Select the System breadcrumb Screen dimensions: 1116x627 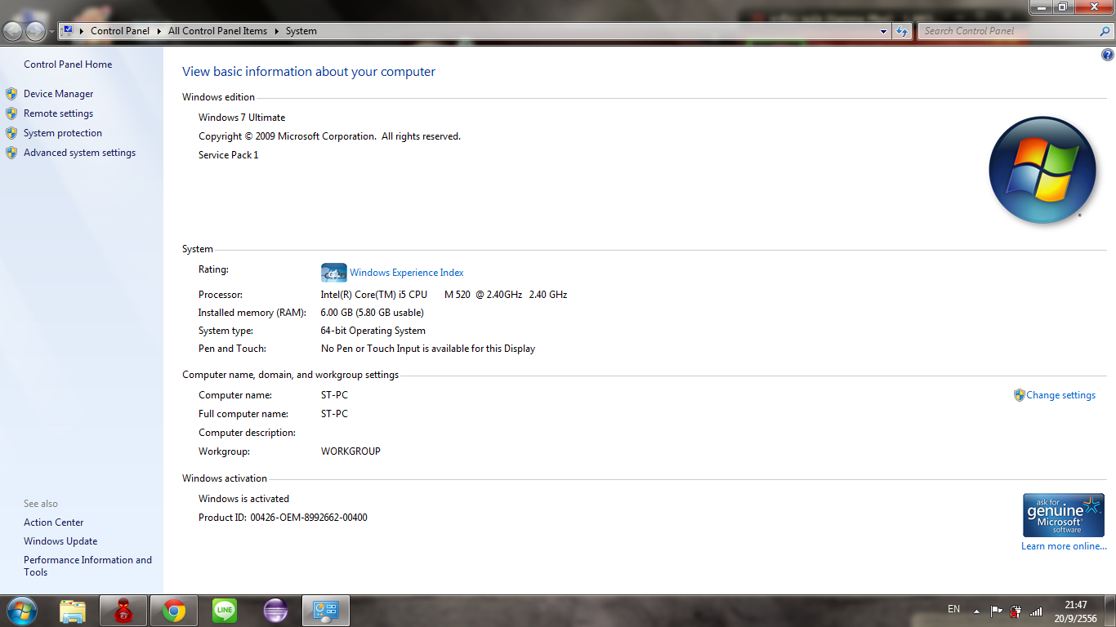301,31
